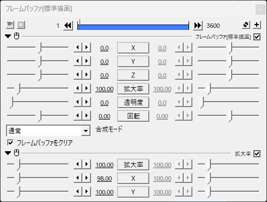Add a filter effect with the plus icon

pyautogui.click(x=257, y=25)
